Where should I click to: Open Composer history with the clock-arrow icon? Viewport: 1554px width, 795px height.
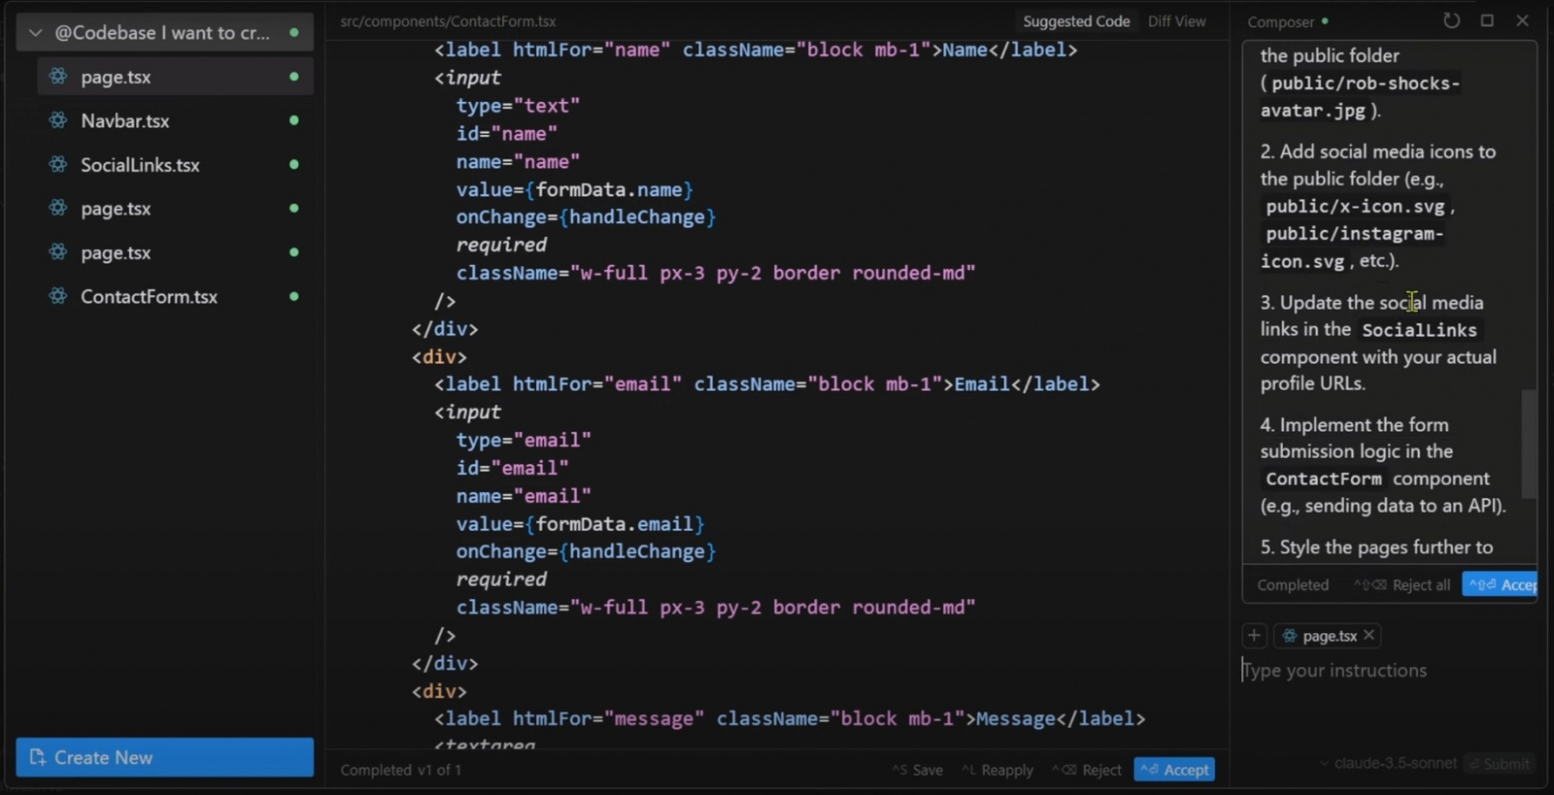click(x=1451, y=20)
